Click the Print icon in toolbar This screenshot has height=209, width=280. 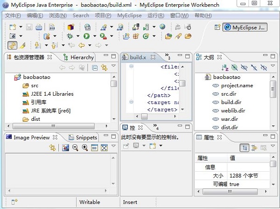coord(39,27)
